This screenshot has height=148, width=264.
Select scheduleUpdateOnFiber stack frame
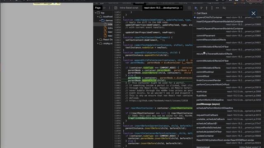pyautogui.click(x=229, y=132)
